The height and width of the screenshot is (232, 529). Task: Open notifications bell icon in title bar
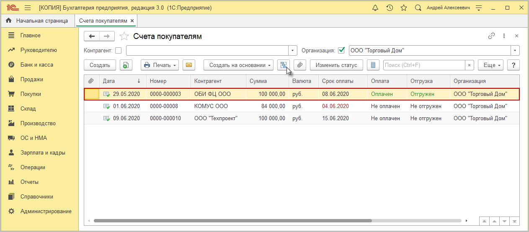coord(375,8)
